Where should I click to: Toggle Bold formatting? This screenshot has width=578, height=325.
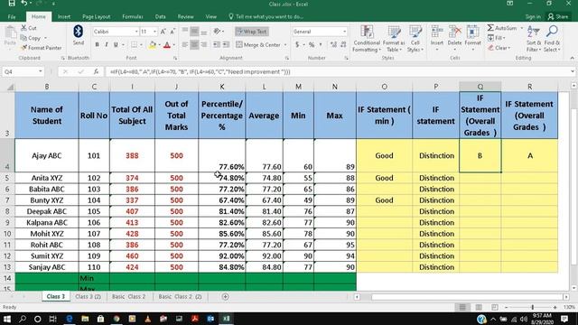click(x=97, y=45)
